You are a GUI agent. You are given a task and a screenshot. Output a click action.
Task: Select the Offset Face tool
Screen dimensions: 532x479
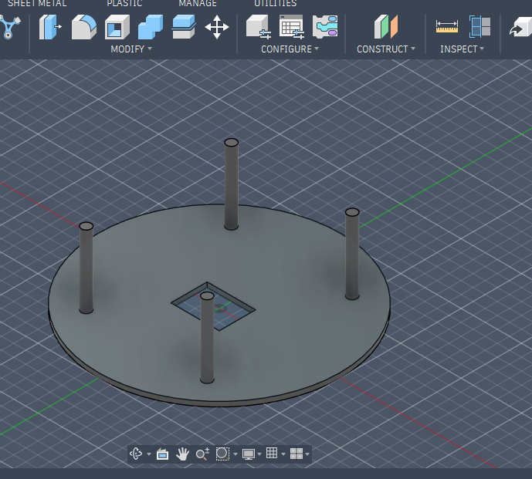pos(184,27)
